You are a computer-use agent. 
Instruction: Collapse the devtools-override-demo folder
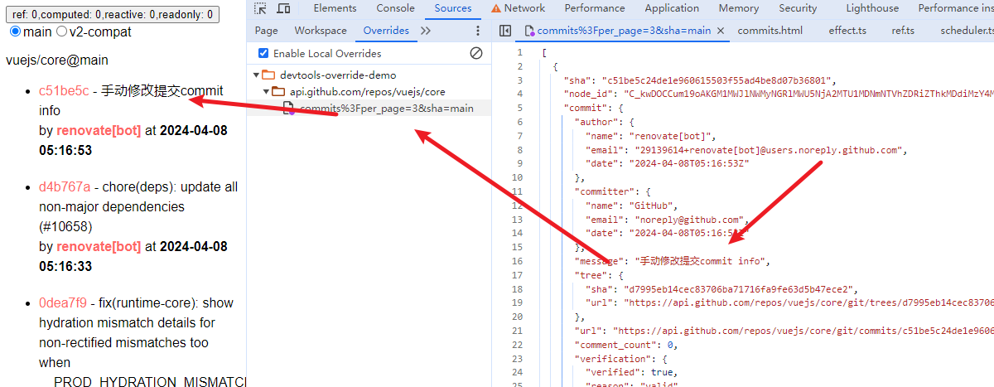256,75
